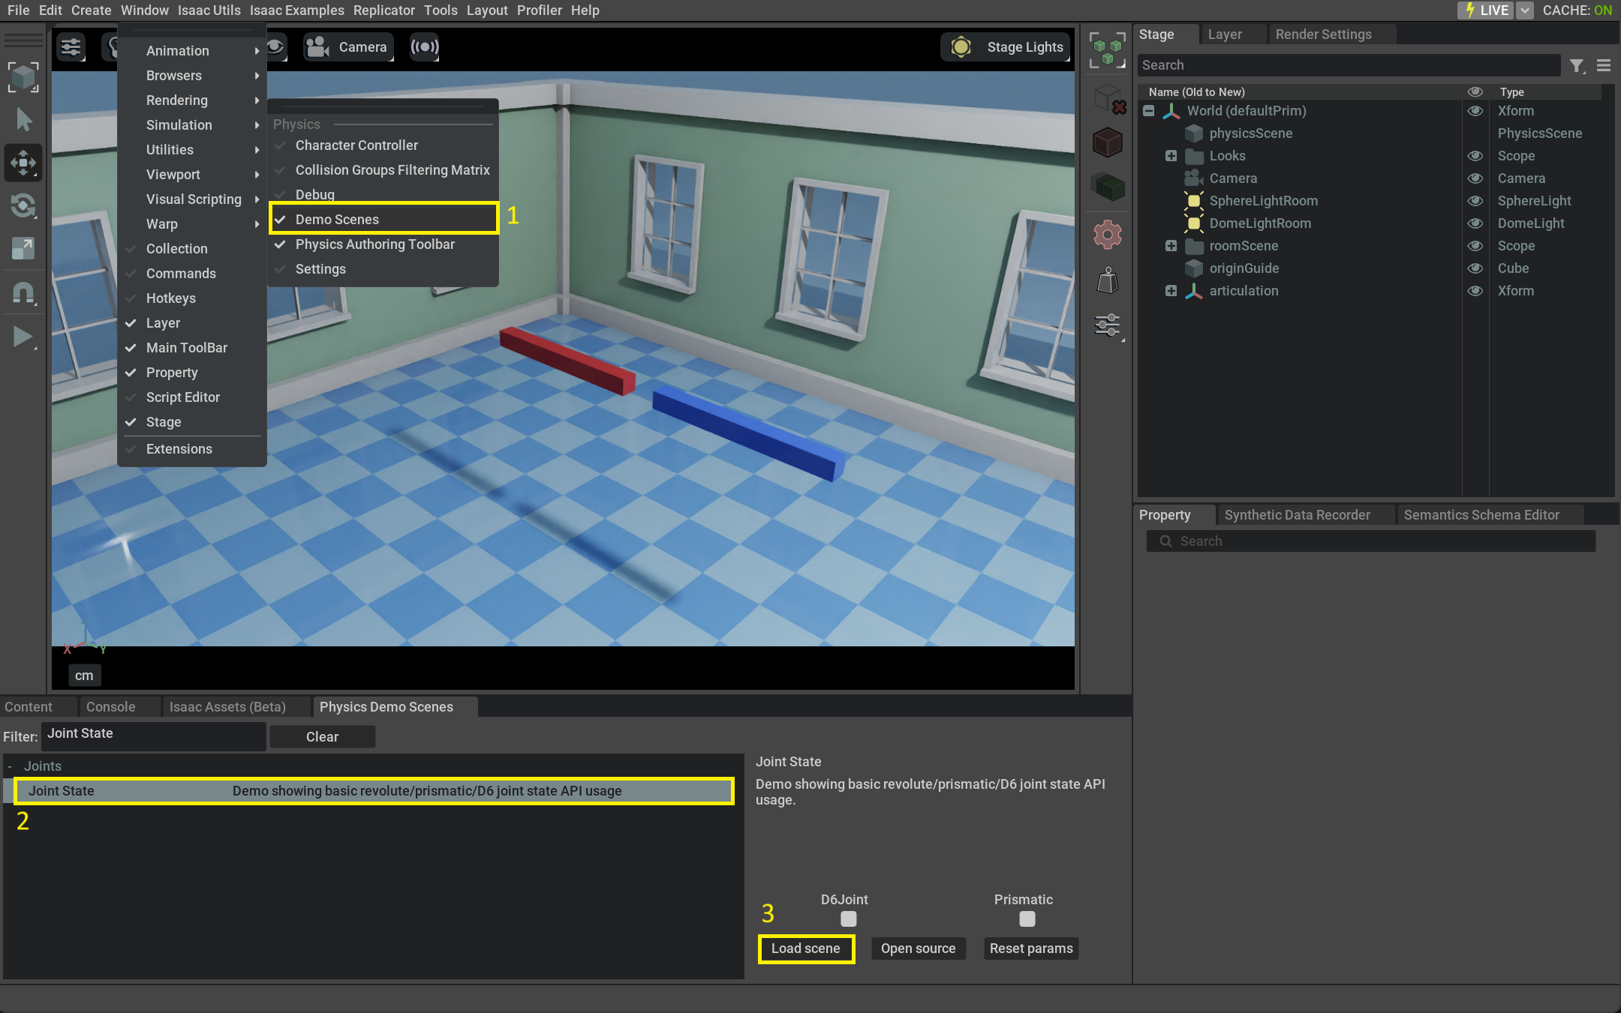Click the LIVE lightning bolt button

click(1486, 10)
